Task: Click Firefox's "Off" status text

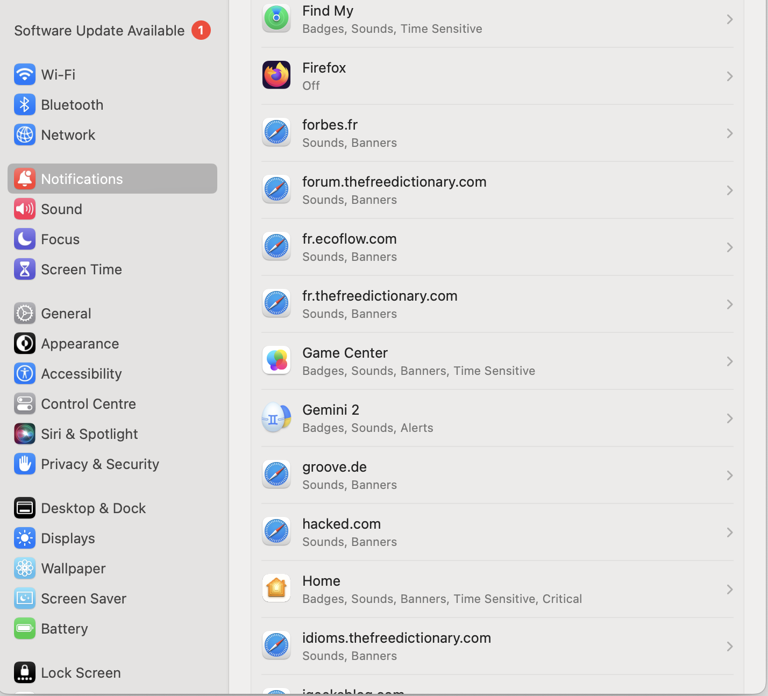Action: coord(311,86)
